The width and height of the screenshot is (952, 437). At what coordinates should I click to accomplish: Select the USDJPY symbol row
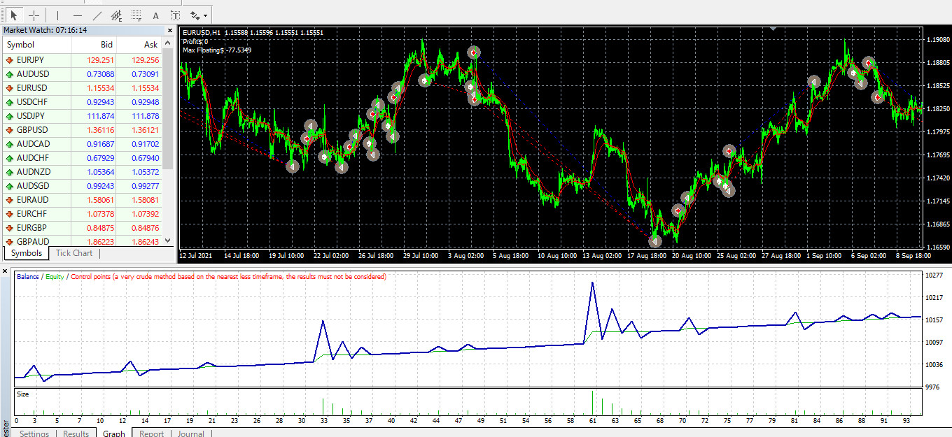82,116
